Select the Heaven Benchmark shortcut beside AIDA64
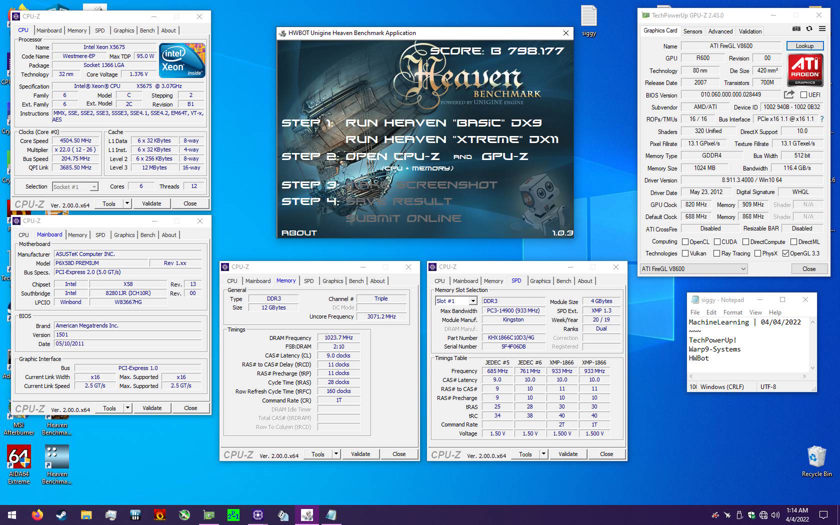Image resolution: width=840 pixels, height=525 pixels. pos(56,465)
